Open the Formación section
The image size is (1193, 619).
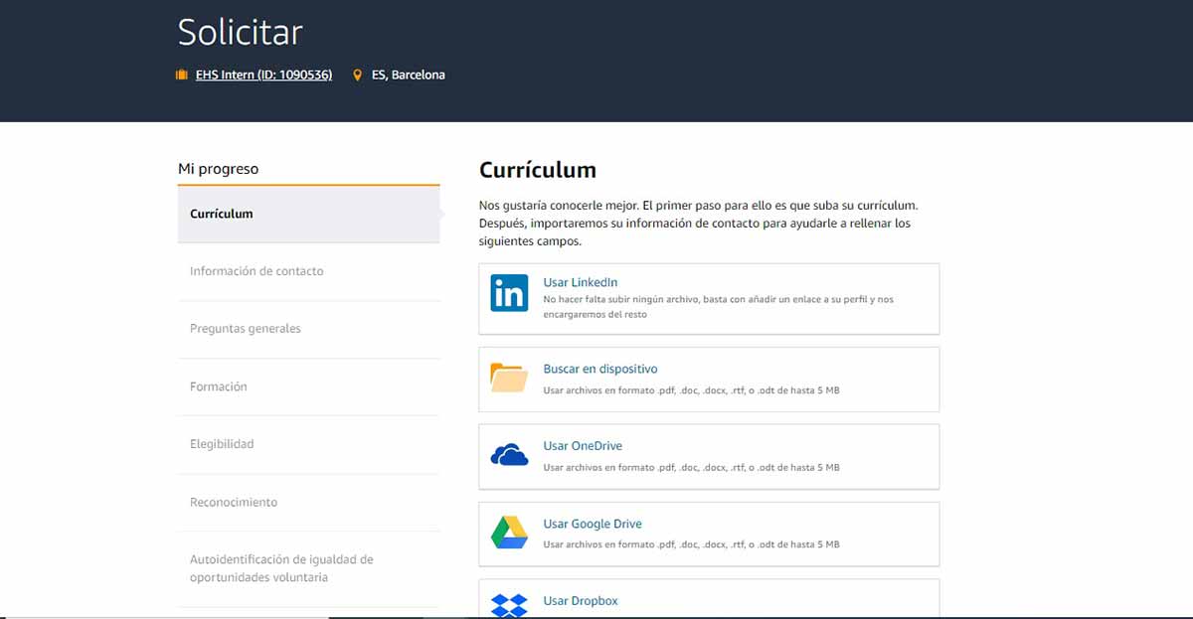(x=219, y=387)
